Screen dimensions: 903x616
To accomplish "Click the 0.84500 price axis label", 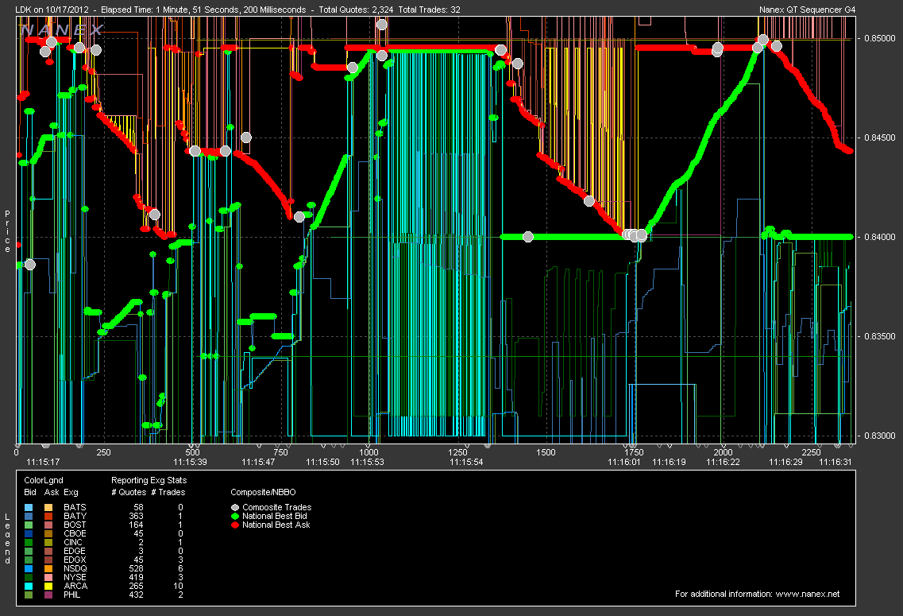I will pos(879,138).
